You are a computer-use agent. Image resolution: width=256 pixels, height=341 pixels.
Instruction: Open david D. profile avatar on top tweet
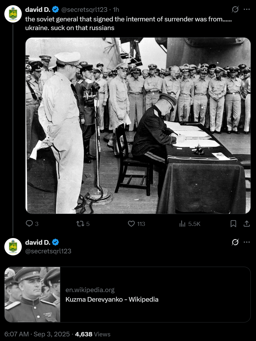coord(13,14)
